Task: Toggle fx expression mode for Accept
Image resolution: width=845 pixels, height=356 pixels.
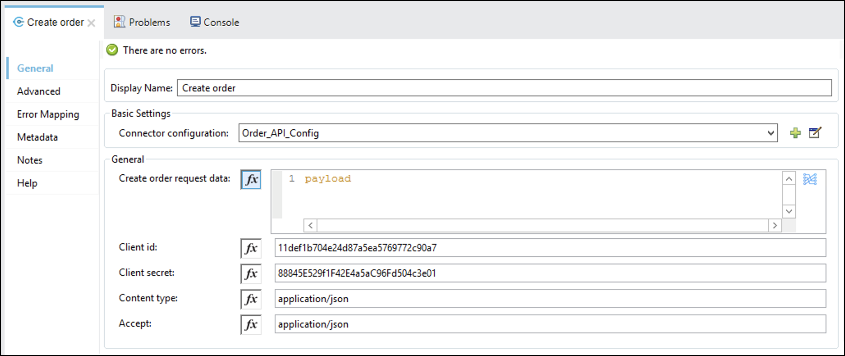Action: pyautogui.click(x=251, y=324)
